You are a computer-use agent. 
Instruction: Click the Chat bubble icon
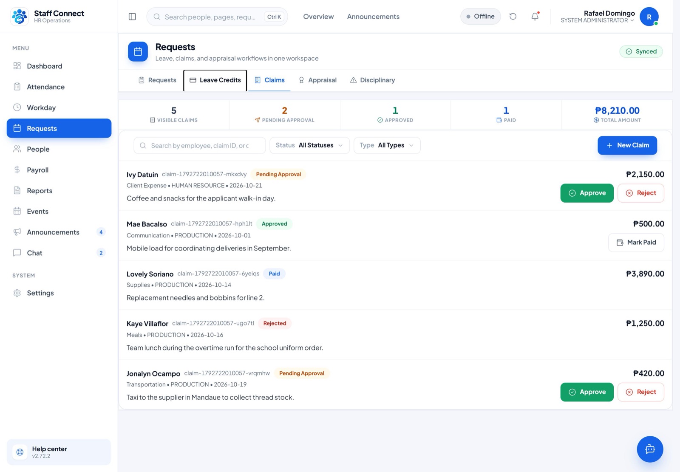(17, 253)
